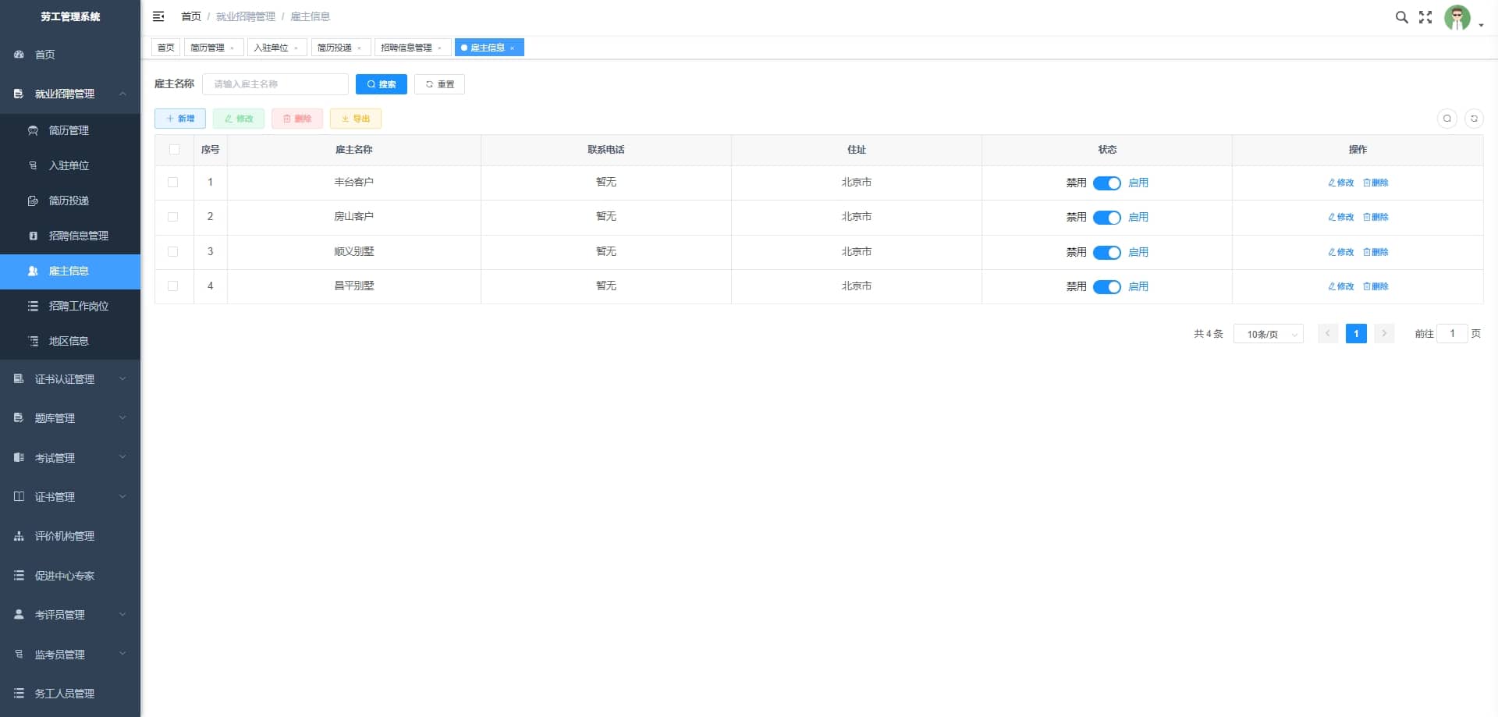1498x717 pixels.
Task: Click the next page arrow
Action: pos(1384,334)
